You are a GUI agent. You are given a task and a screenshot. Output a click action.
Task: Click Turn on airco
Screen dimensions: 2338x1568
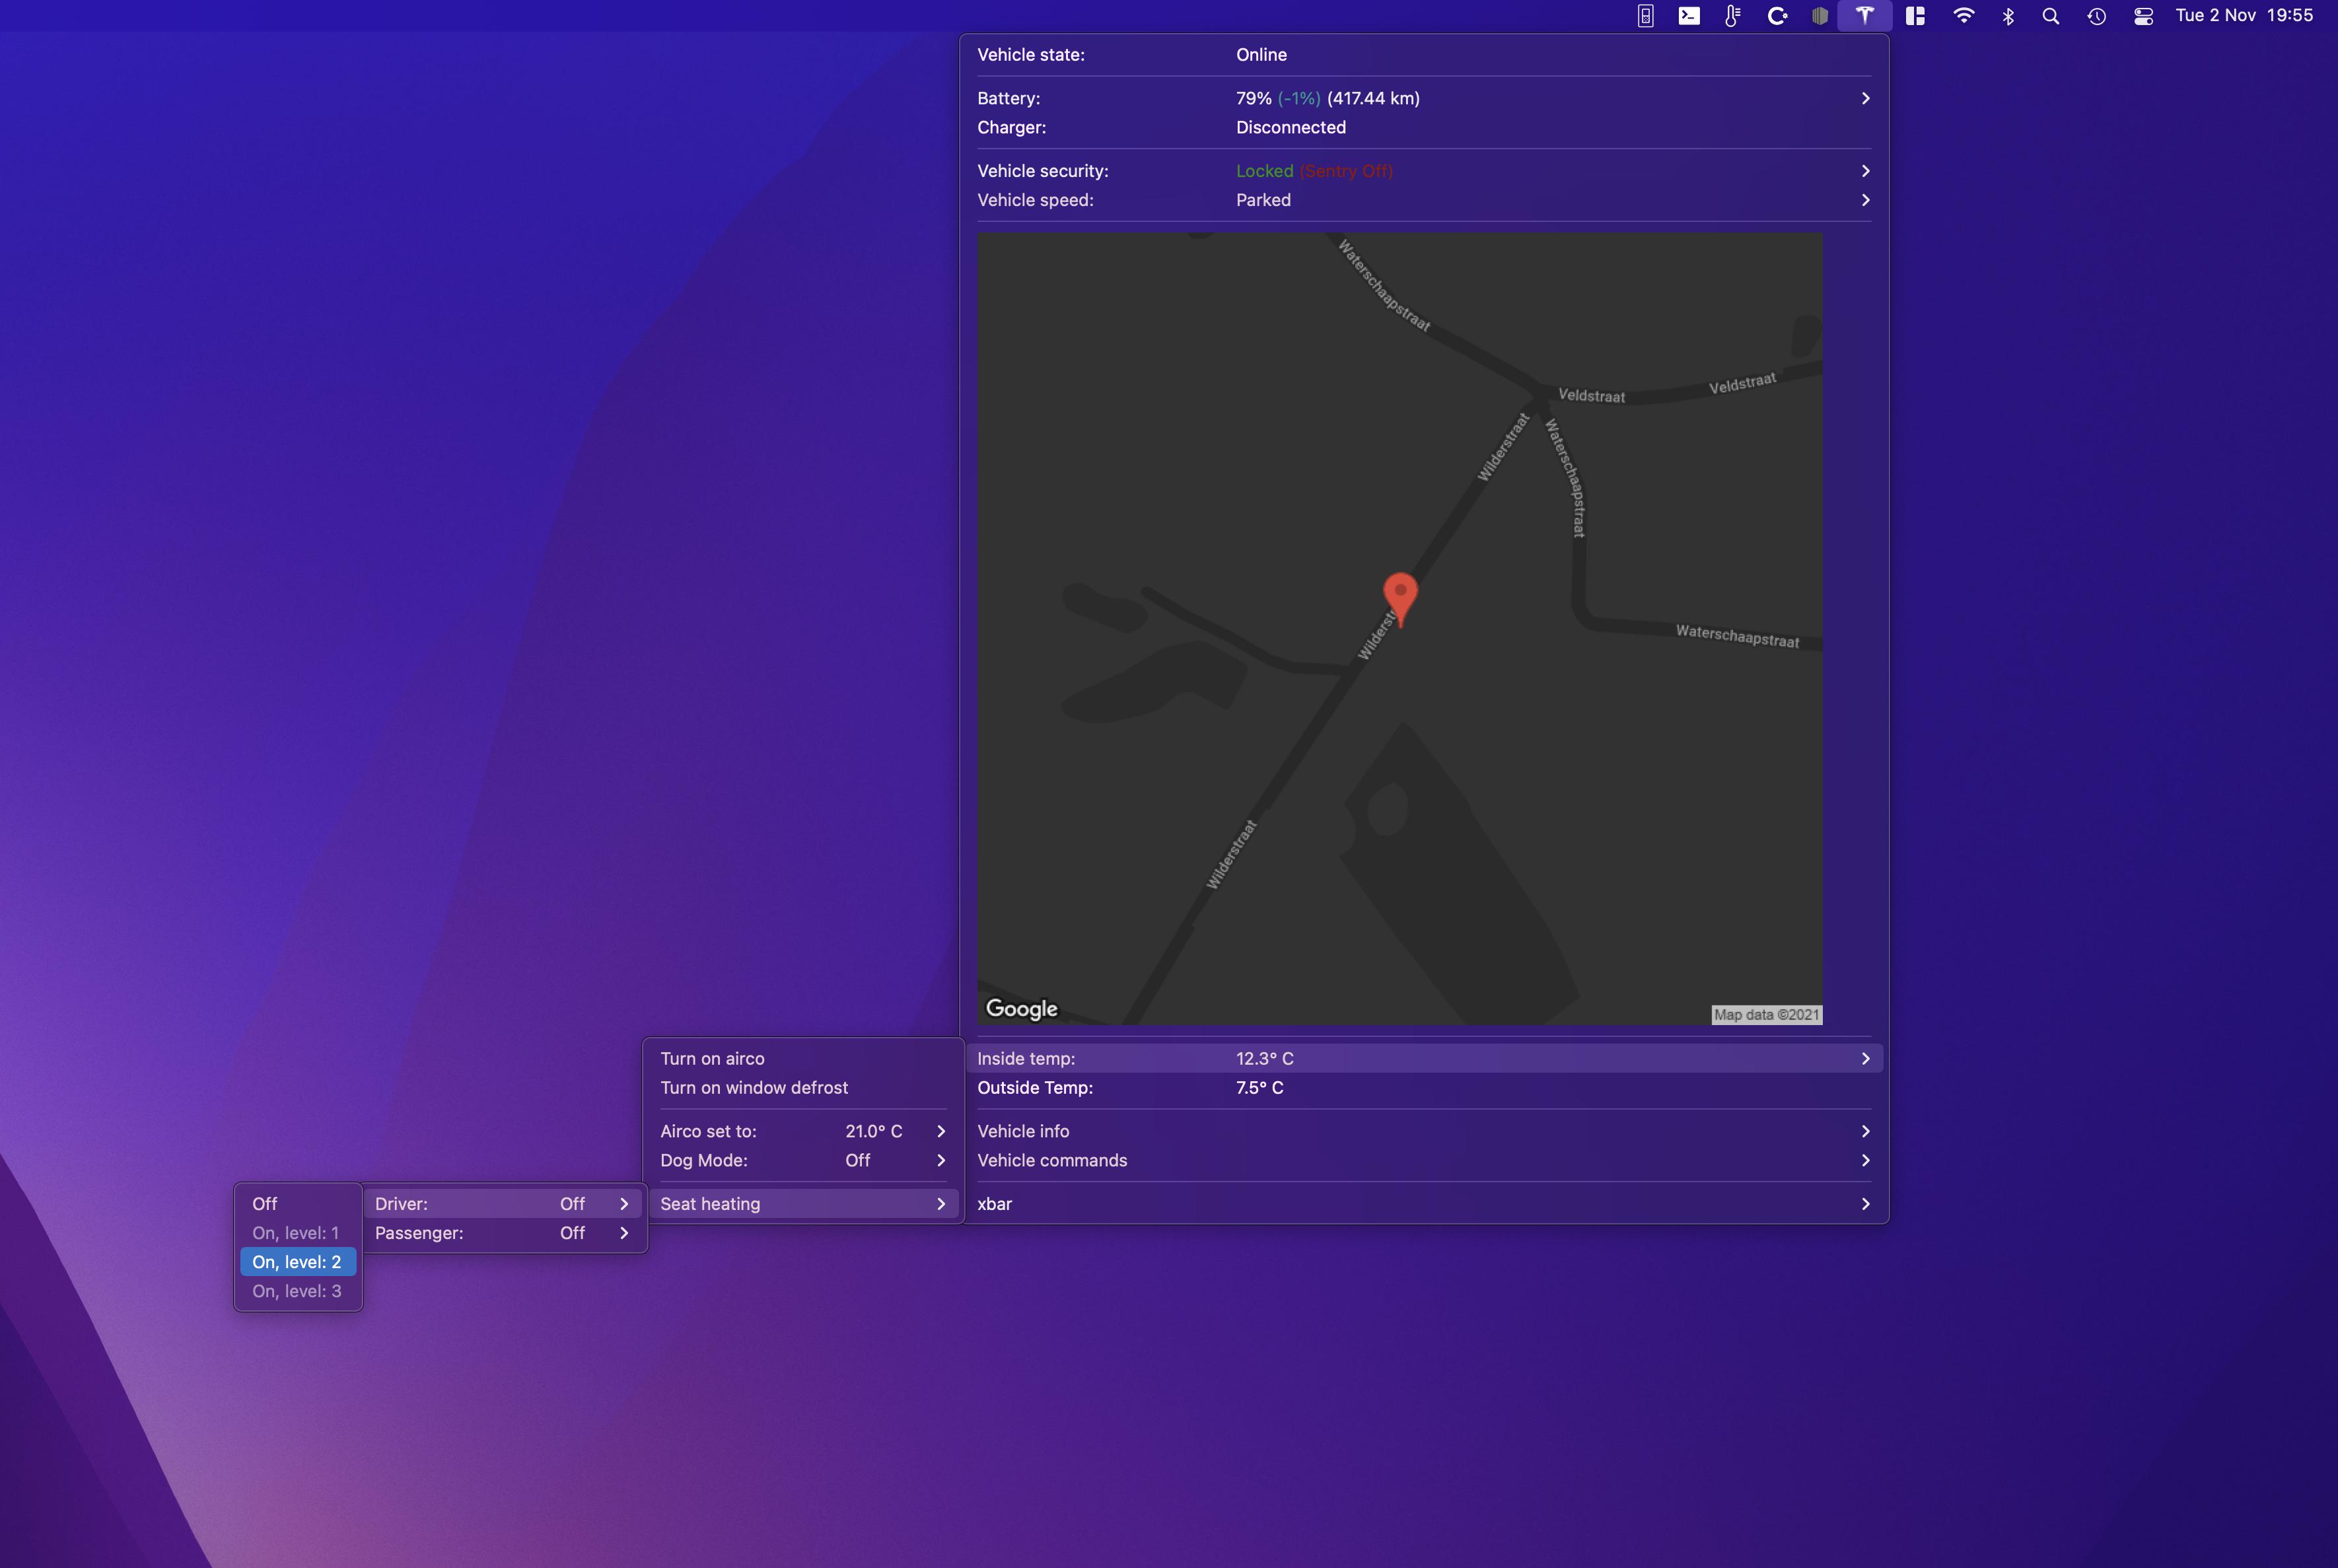712,1058
